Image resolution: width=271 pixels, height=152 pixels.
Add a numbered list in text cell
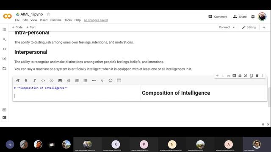[77, 81]
